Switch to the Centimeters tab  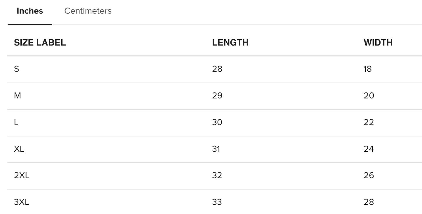[x=88, y=11]
